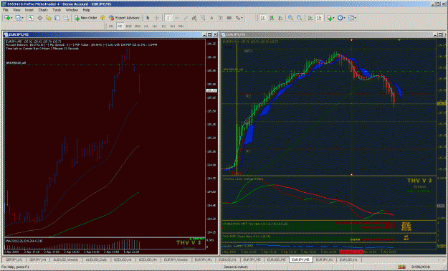The width and height of the screenshot is (448, 271).
Task: Switch to the AUDUSD,Daily chart tab
Action: (97, 260)
